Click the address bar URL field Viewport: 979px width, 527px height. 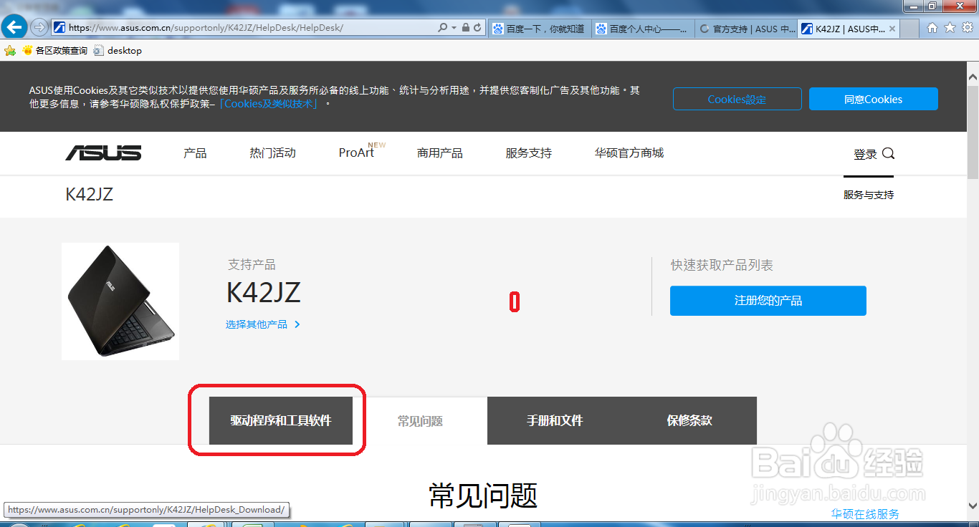pos(245,28)
